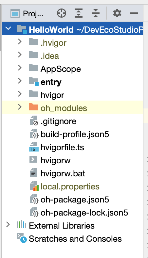Select the oh_modules folder name
The image size is (148, 258).
point(64,108)
